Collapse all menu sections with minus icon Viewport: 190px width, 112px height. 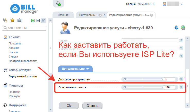pyautogui.click(x=38, y=20)
